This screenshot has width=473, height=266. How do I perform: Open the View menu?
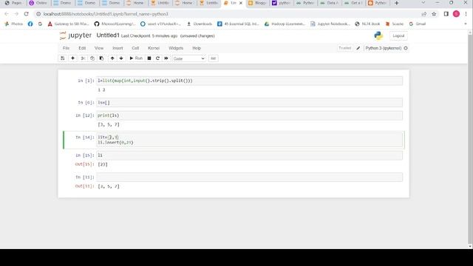99,48
